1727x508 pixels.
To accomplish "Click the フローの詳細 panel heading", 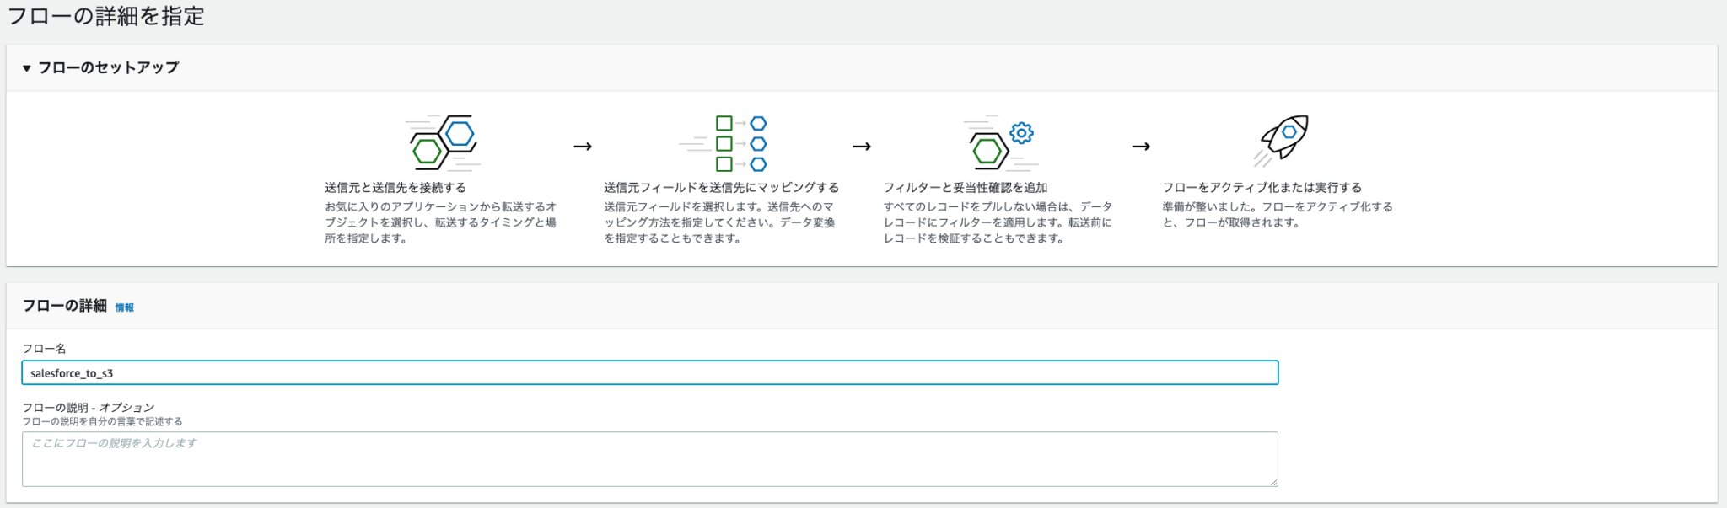I will coord(64,306).
